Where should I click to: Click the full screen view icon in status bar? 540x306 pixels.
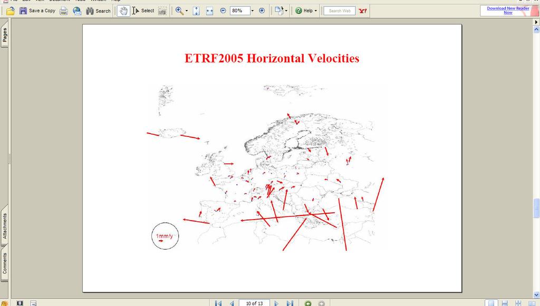pyautogui.click(x=20, y=303)
